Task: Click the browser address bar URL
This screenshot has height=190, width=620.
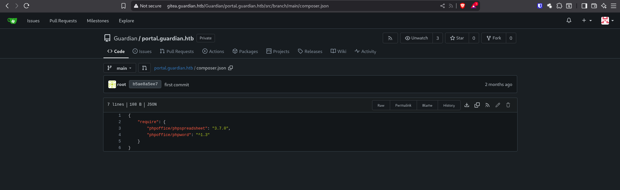Action: click(x=248, y=6)
